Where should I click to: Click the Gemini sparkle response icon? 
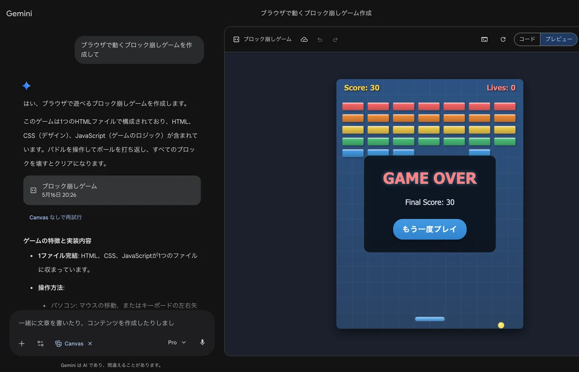pyautogui.click(x=27, y=86)
